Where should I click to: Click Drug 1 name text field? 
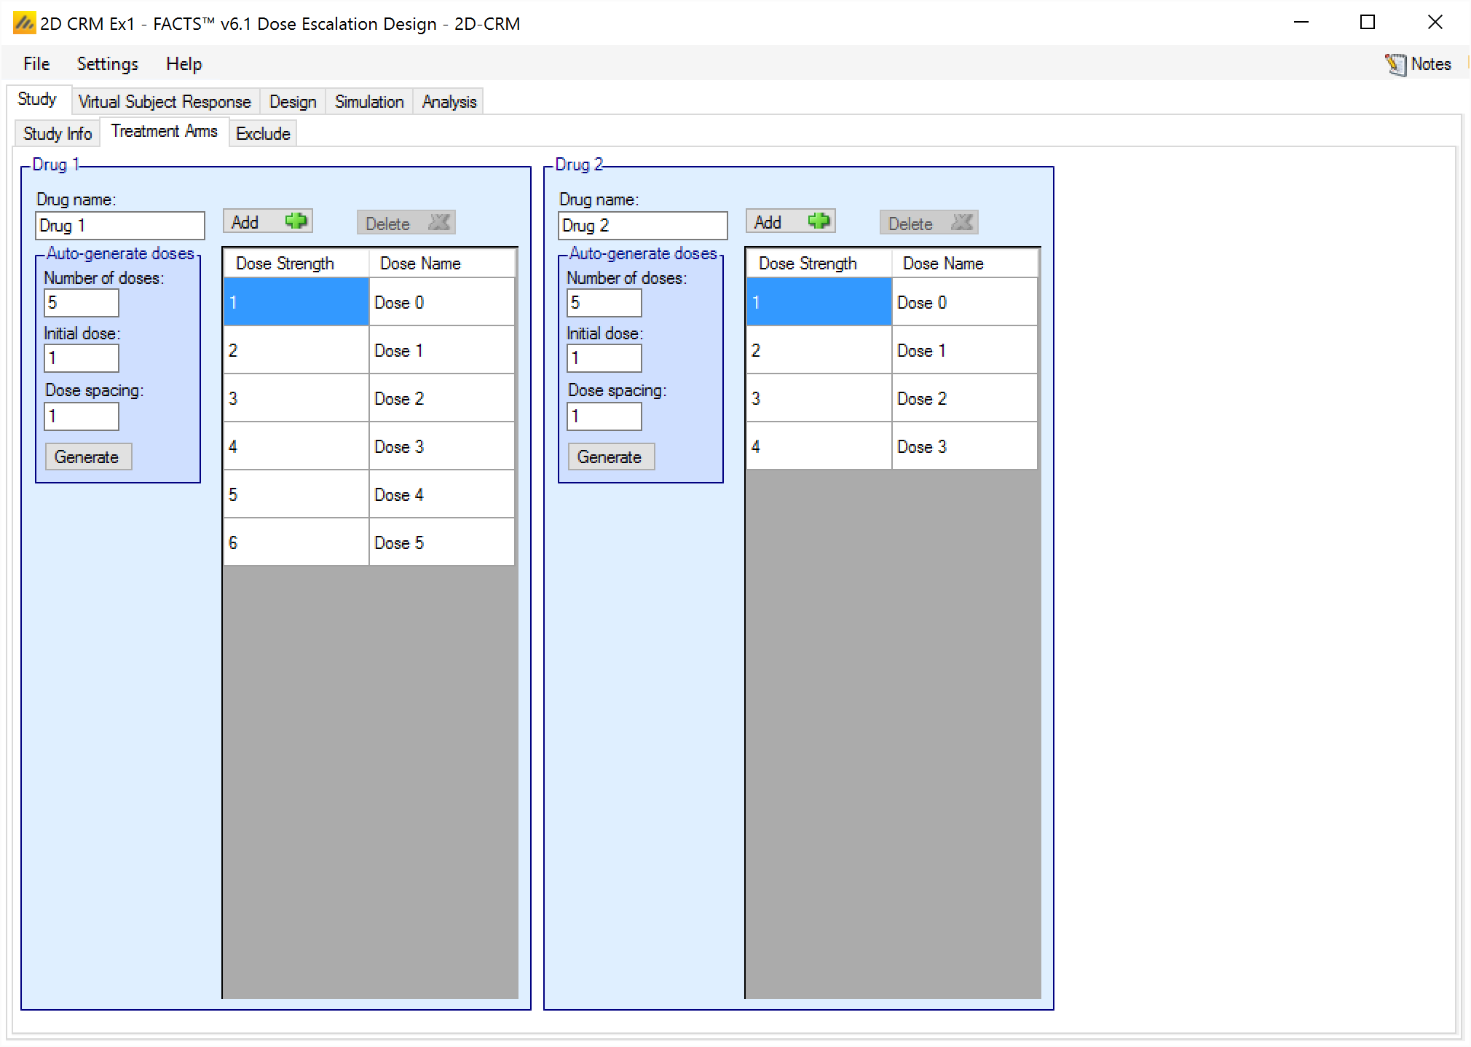tap(119, 226)
